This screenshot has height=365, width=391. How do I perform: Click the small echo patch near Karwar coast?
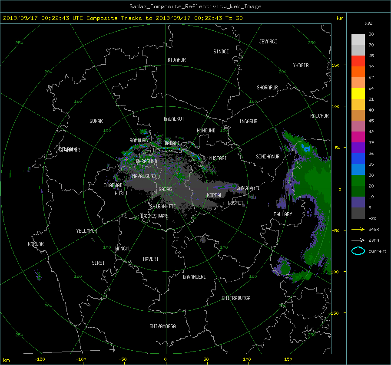click(x=38, y=276)
